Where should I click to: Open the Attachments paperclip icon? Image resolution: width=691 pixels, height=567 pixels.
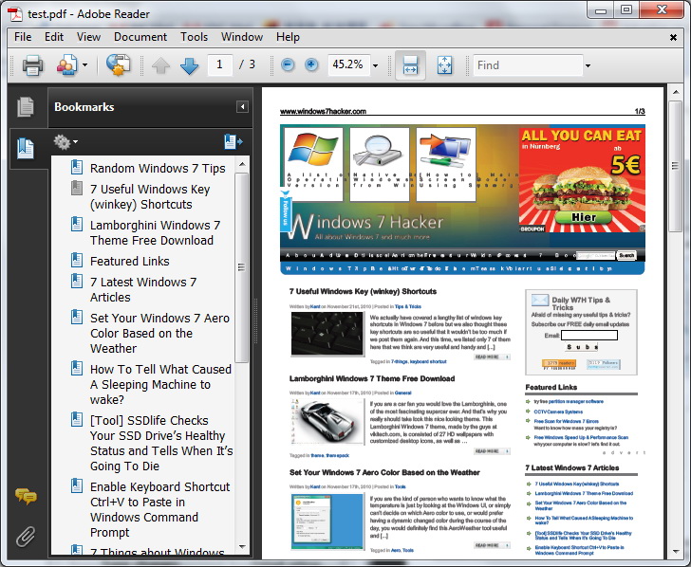pos(26,537)
